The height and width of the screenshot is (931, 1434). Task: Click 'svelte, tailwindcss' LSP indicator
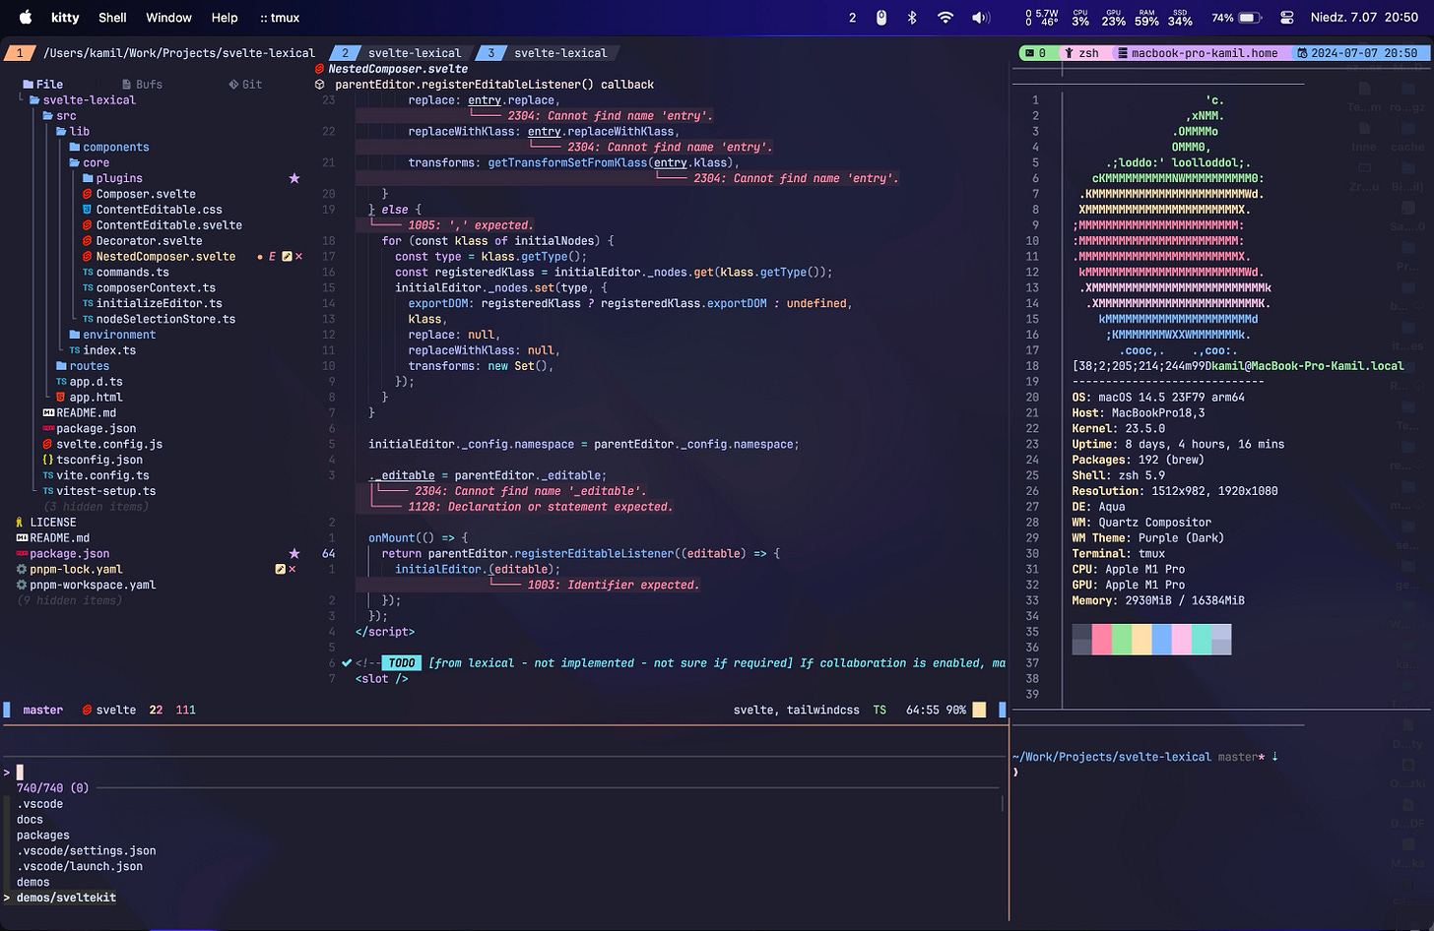click(x=797, y=710)
